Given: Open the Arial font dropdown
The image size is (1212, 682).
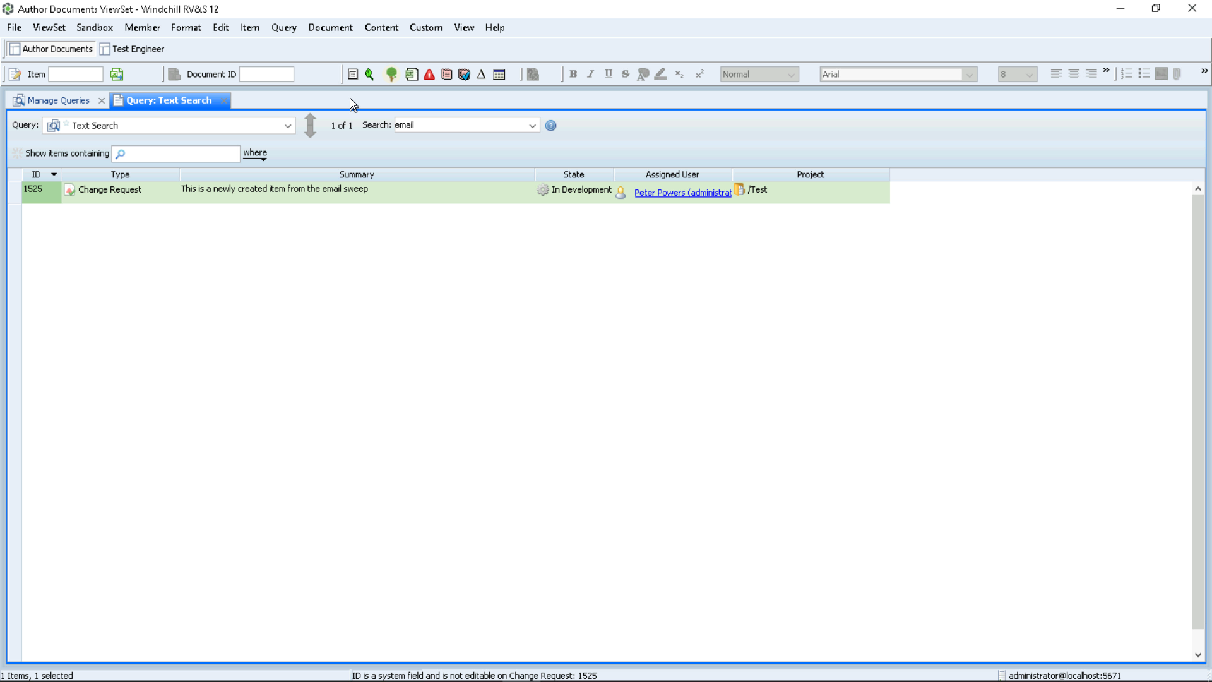Looking at the screenshot, I should click(x=970, y=75).
